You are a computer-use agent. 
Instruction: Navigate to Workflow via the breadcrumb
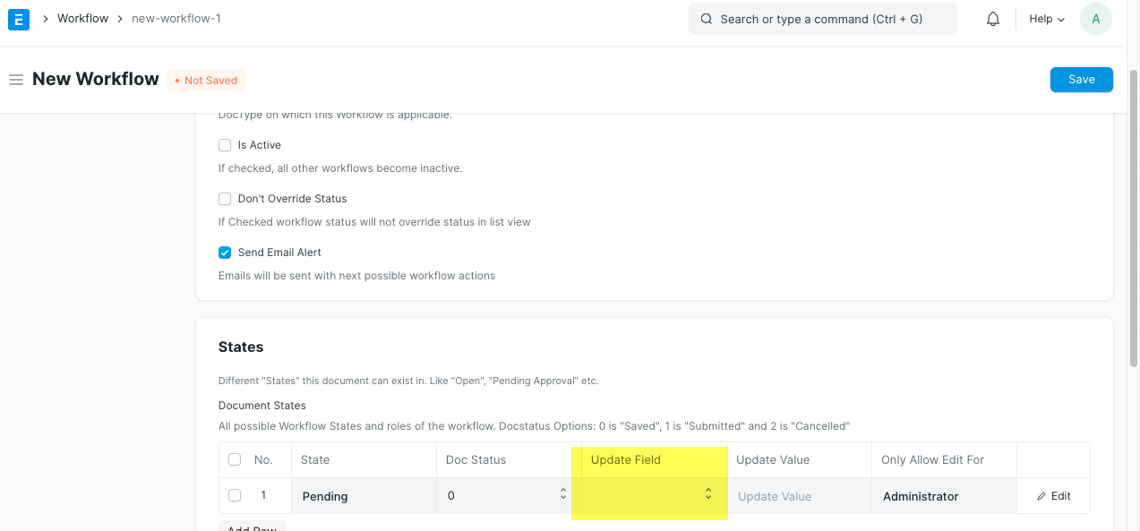82,18
